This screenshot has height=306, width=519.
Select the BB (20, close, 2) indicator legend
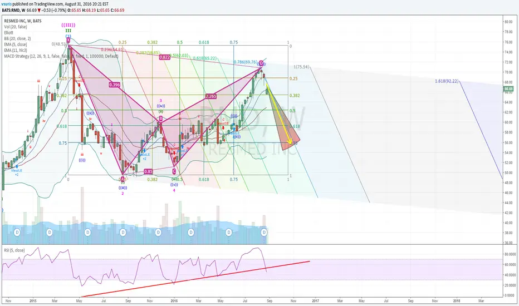tap(18, 39)
